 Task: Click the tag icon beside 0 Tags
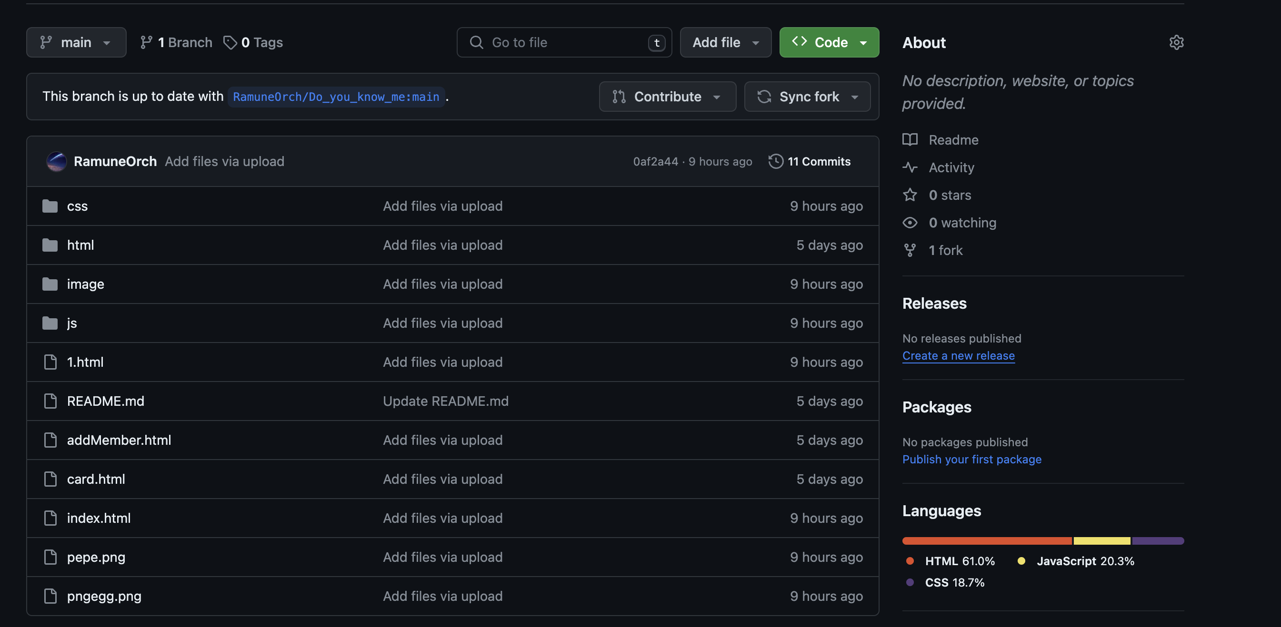[x=230, y=43]
